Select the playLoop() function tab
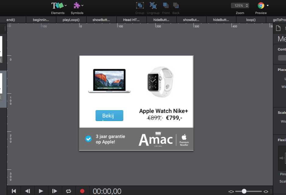Screen dimensions: 286x195 coord(71,20)
